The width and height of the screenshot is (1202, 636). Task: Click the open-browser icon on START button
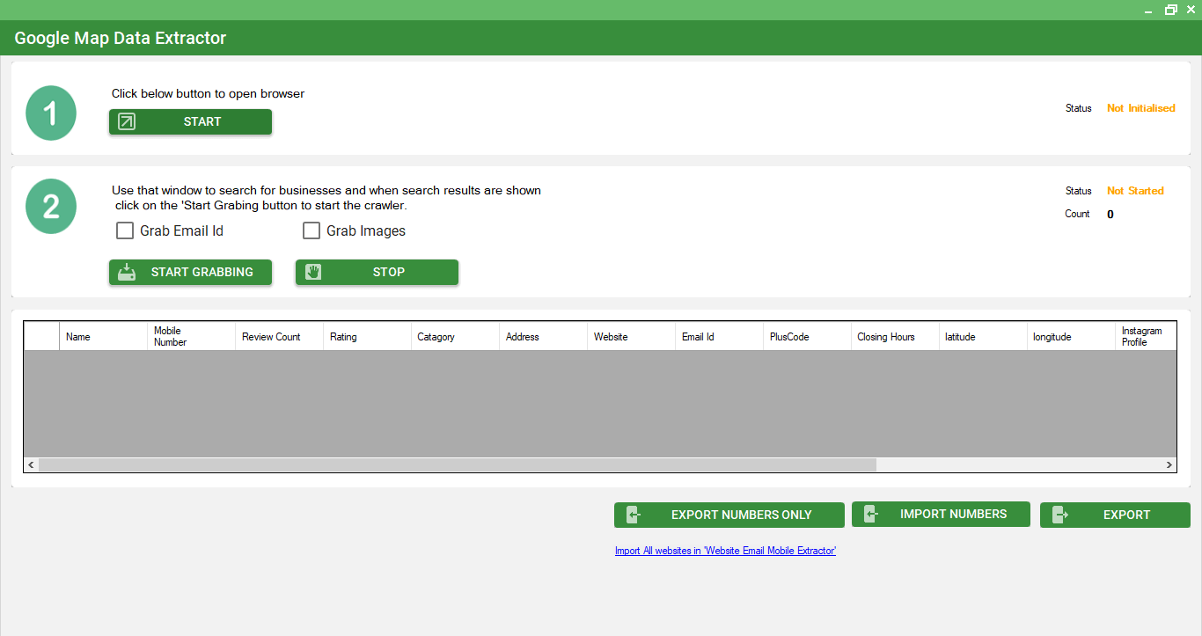127,122
